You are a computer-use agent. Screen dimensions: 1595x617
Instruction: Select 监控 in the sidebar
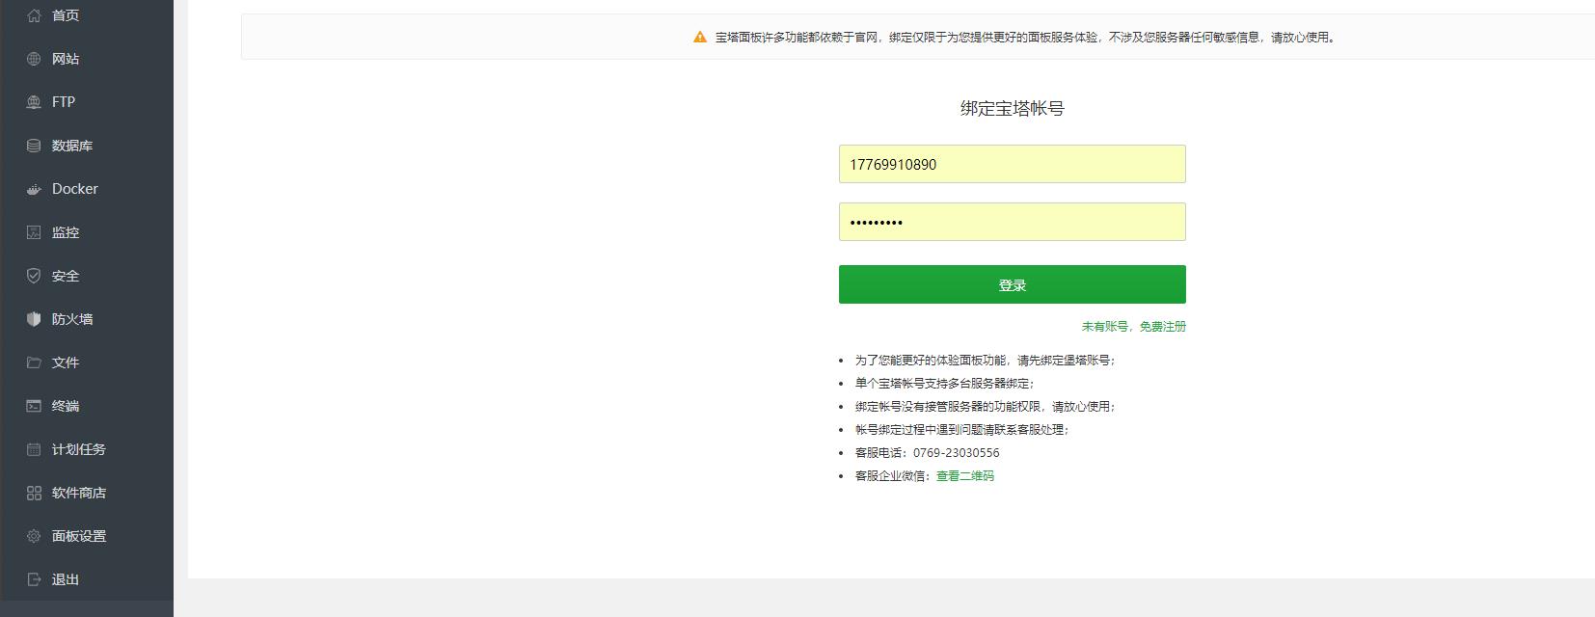(66, 232)
